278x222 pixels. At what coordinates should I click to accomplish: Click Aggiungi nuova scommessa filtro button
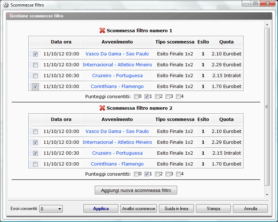pos(136,190)
